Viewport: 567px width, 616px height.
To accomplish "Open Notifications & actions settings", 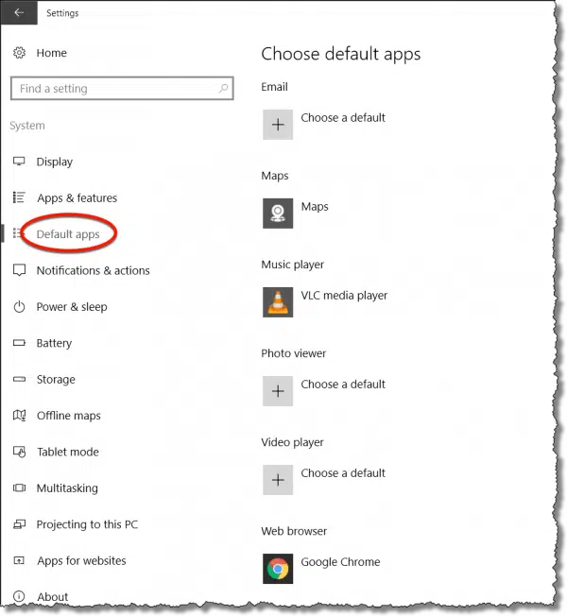I will [x=94, y=270].
